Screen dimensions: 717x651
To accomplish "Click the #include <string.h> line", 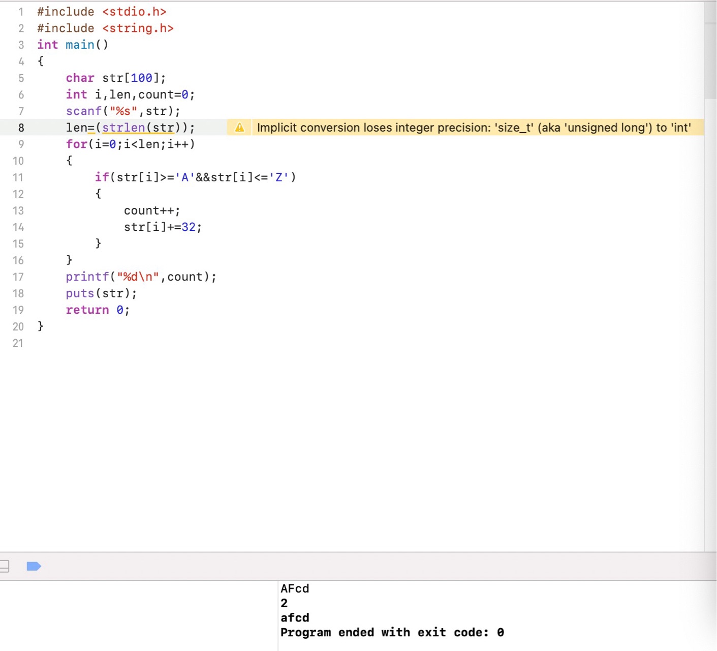I will [x=105, y=28].
